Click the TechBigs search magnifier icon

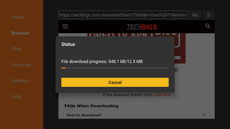point(208,26)
